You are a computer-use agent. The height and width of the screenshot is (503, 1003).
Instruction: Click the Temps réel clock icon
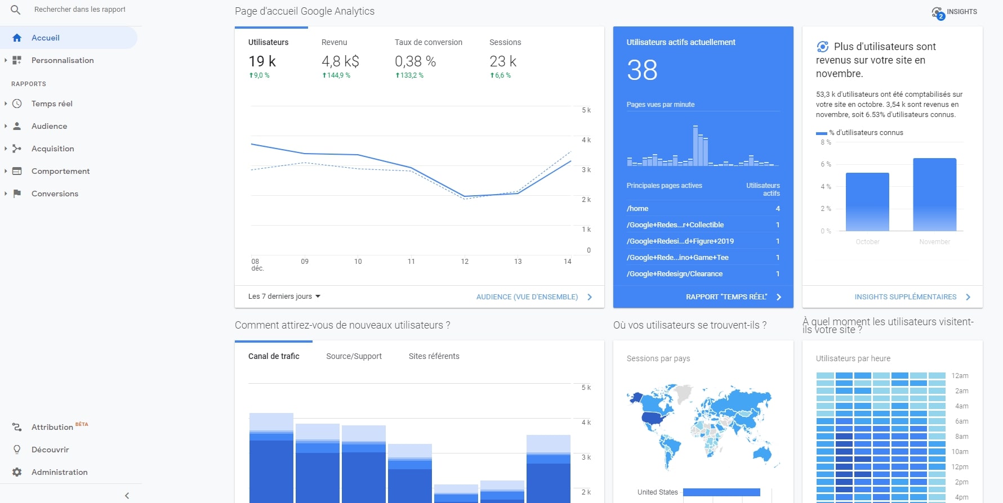[17, 104]
